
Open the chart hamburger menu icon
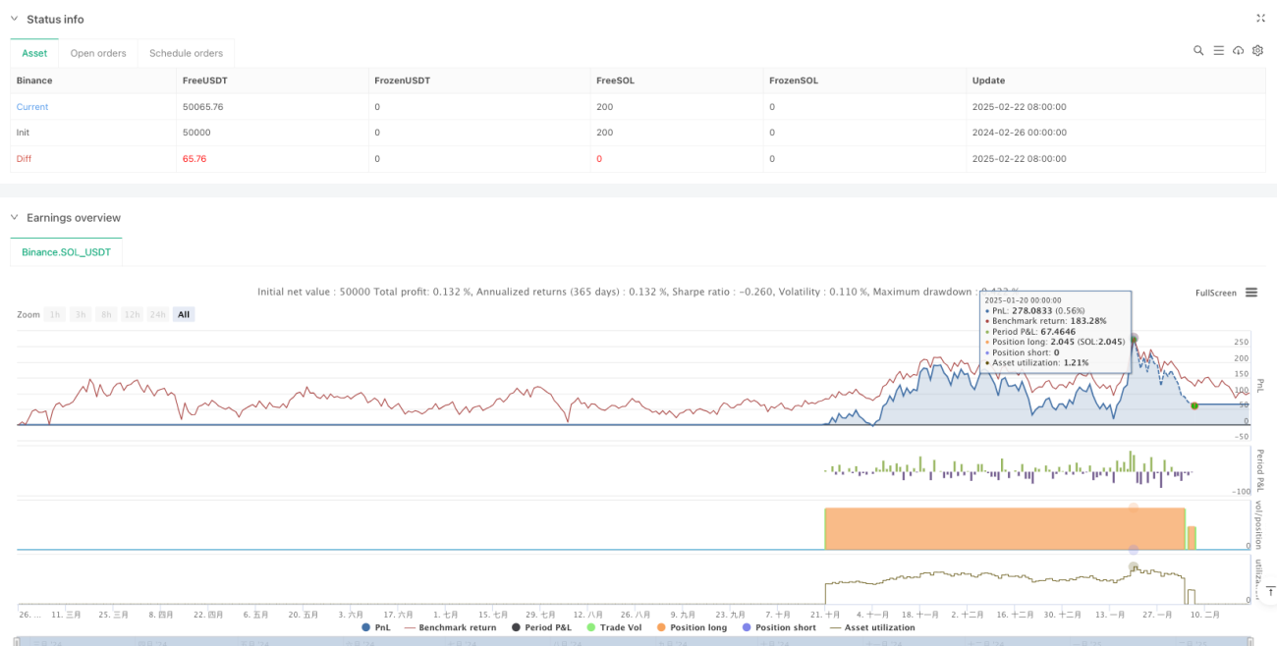1251,293
